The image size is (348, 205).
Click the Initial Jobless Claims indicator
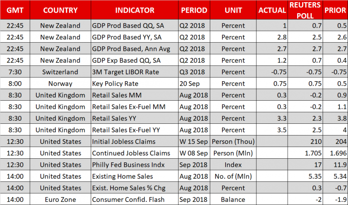(x=124, y=142)
